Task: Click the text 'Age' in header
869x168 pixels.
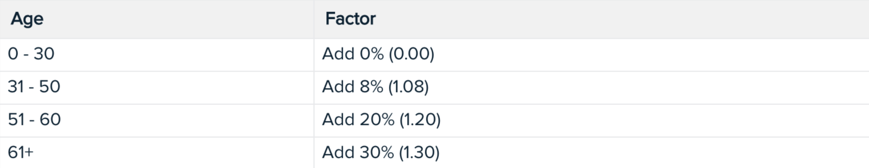Action: point(27,19)
